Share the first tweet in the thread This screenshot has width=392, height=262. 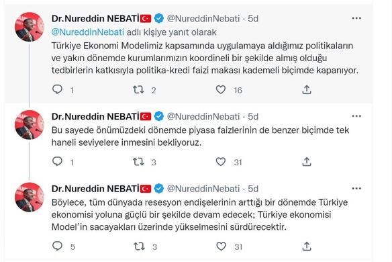307,89
